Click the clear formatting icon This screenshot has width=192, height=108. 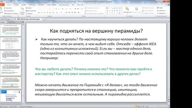pos(63,9)
